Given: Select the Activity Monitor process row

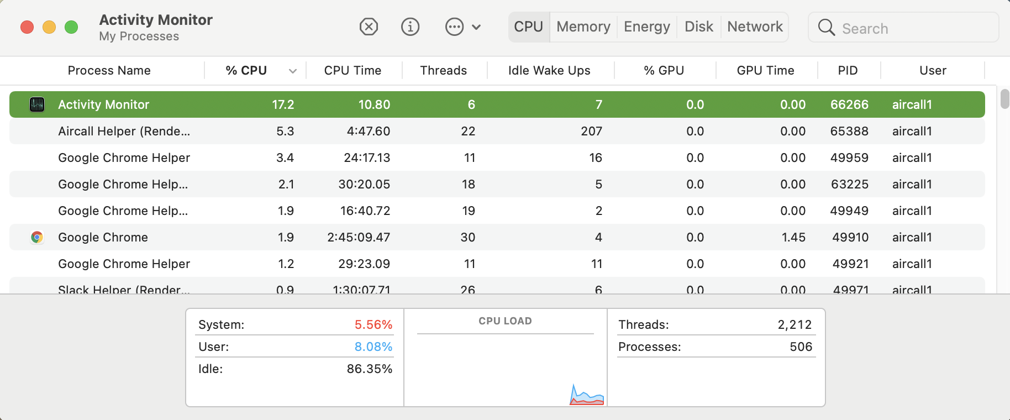Looking at the screenshot, I should pyautogui.click(x=497, y=104).
